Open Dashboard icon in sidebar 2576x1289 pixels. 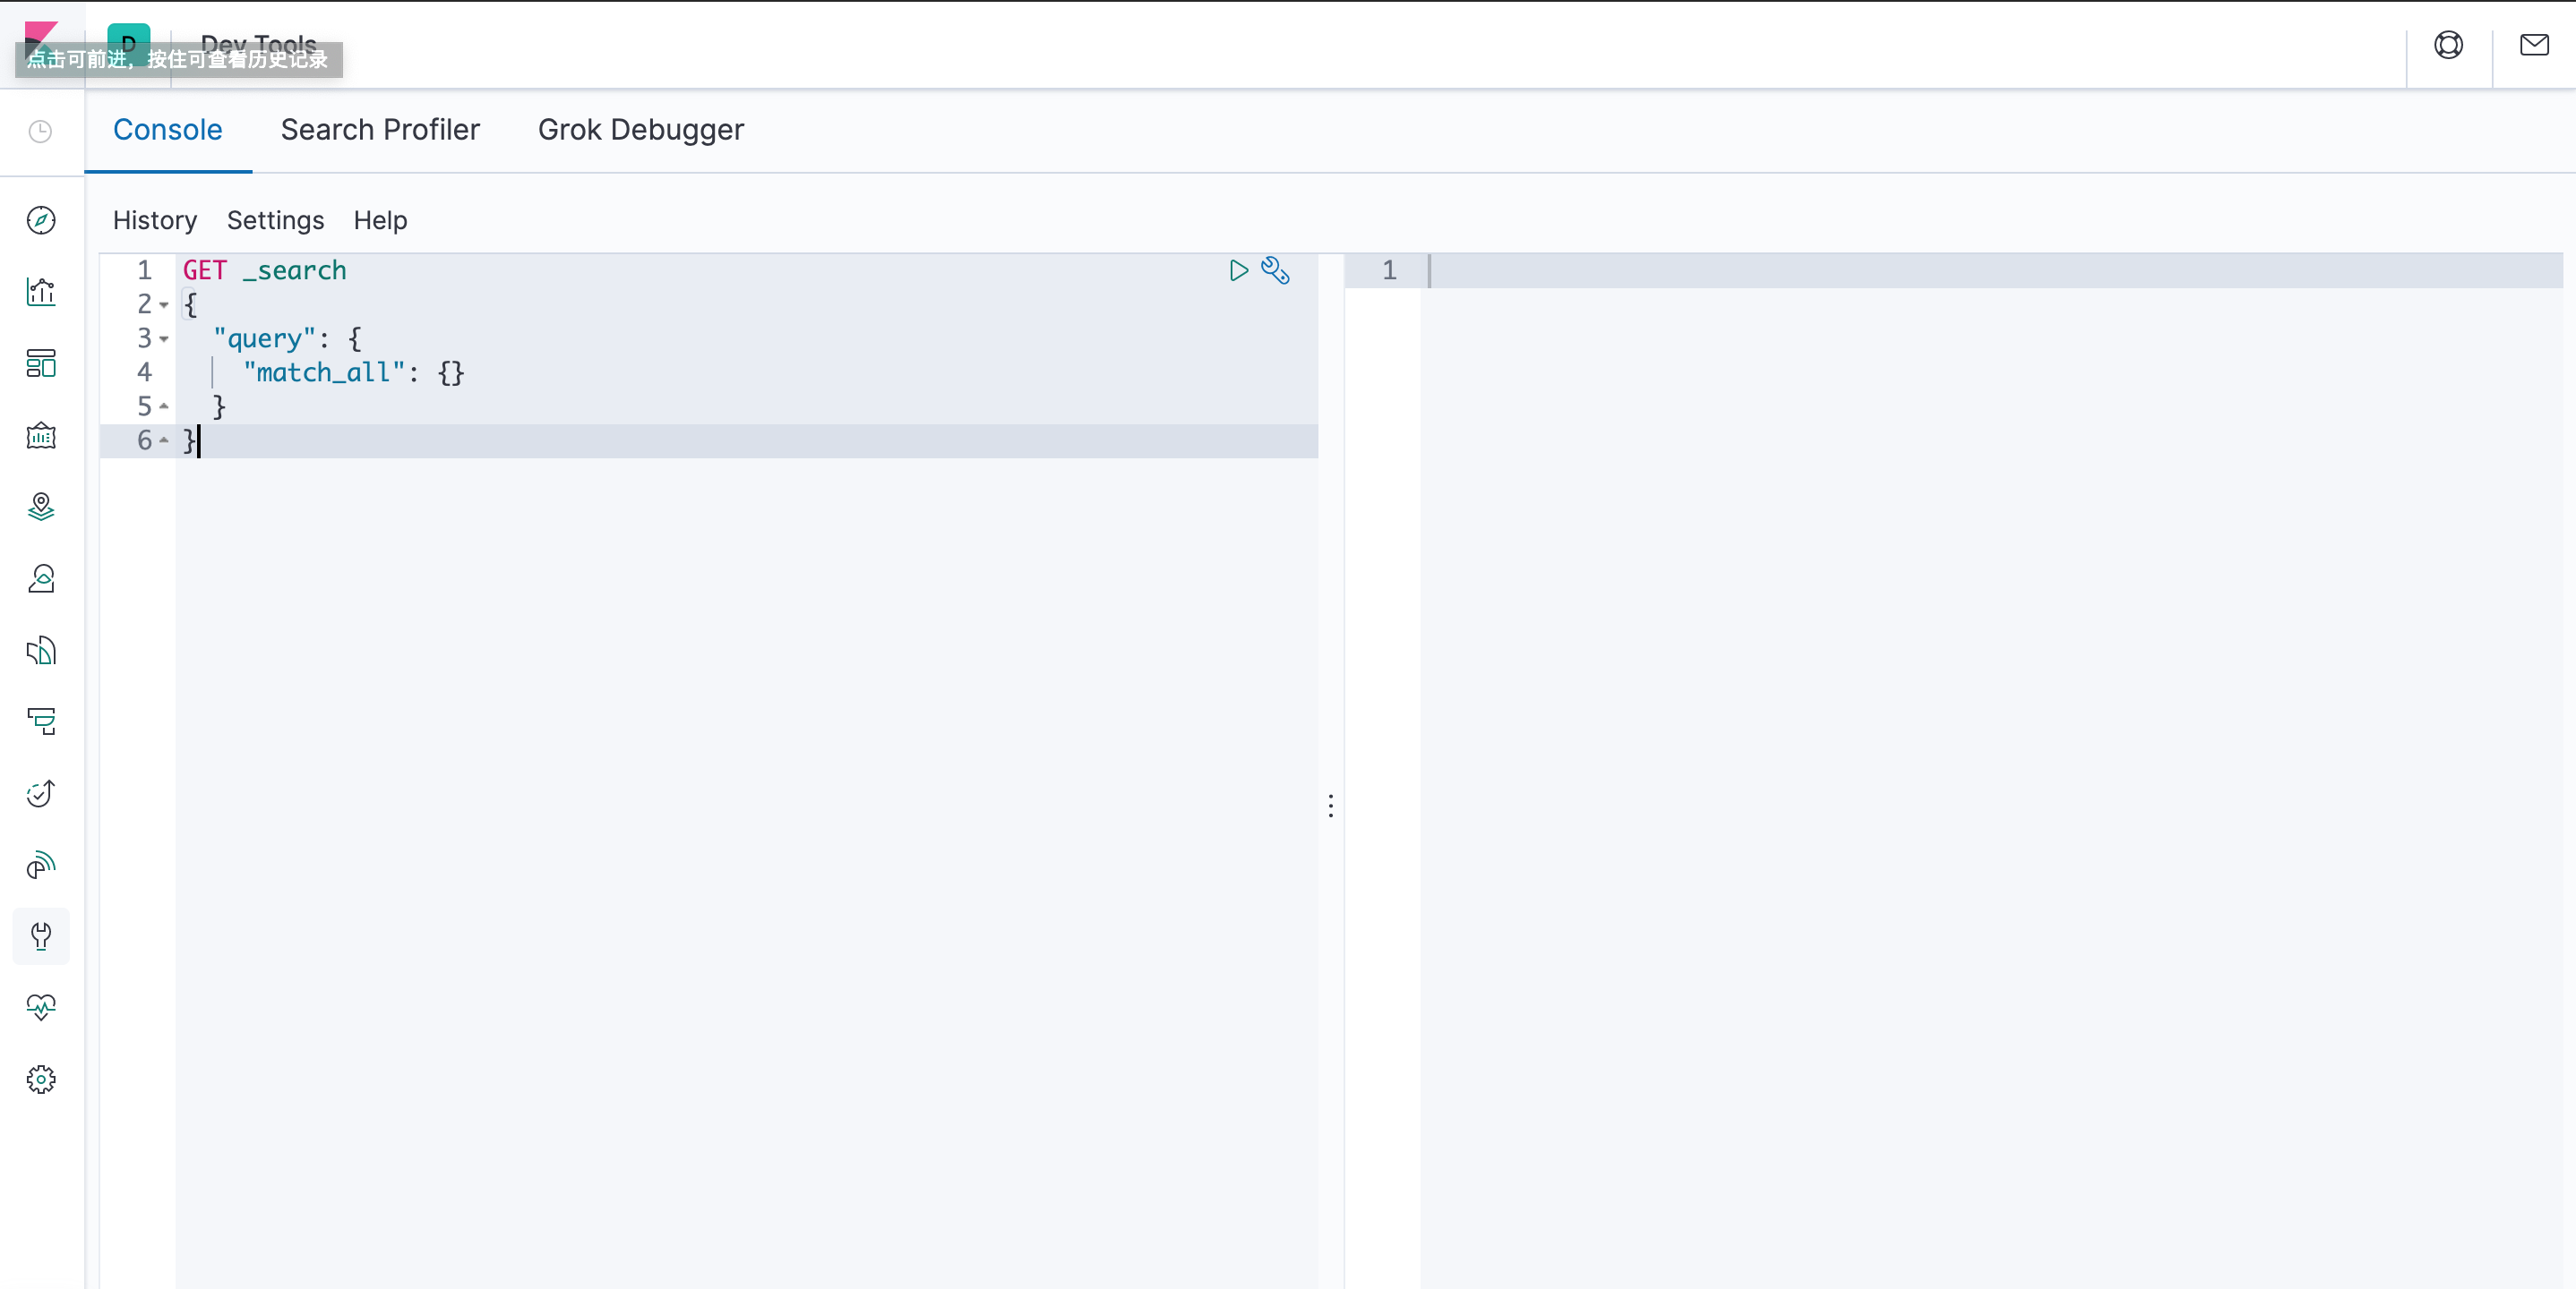[41, 363]
